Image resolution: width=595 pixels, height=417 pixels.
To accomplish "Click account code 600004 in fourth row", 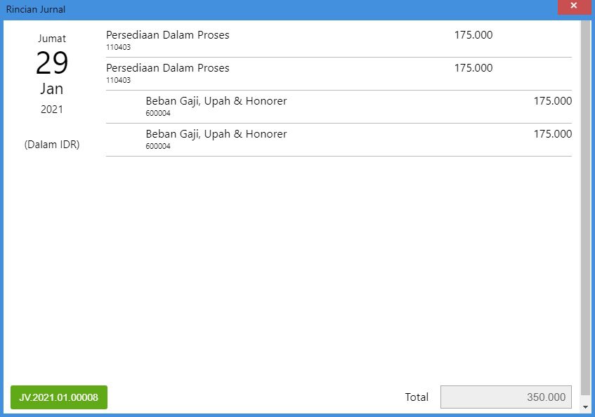I will tap(158, 147).
